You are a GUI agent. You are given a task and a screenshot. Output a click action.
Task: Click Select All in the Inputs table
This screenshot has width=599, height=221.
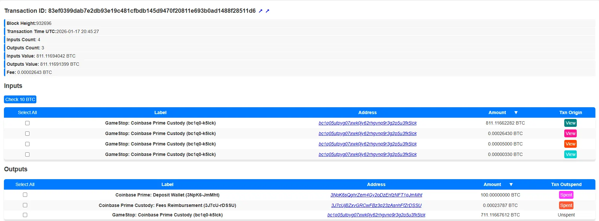coord(27,112)
